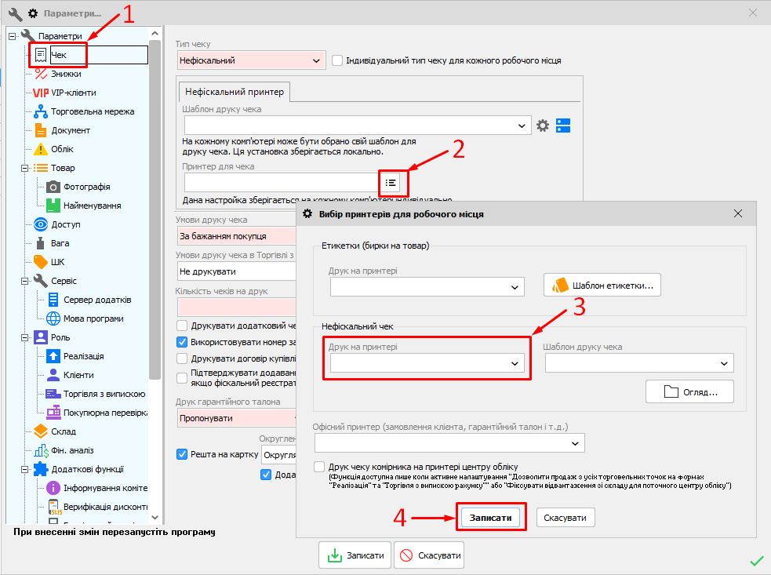This screenshot has width=771, height=575.
Task: Select the Доступ eye icon item
Action: [x=41, y=224]
